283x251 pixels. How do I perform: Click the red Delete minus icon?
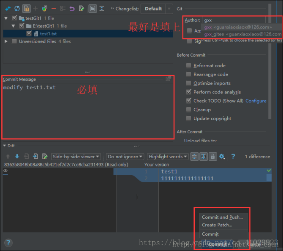click(x=54, y=8)
